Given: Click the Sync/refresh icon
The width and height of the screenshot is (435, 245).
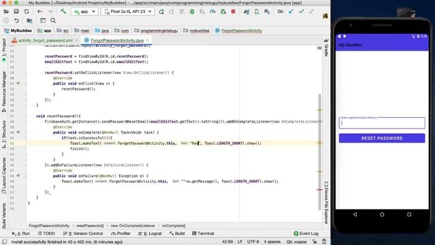Looking at the screenshot, I should [27, 12].
